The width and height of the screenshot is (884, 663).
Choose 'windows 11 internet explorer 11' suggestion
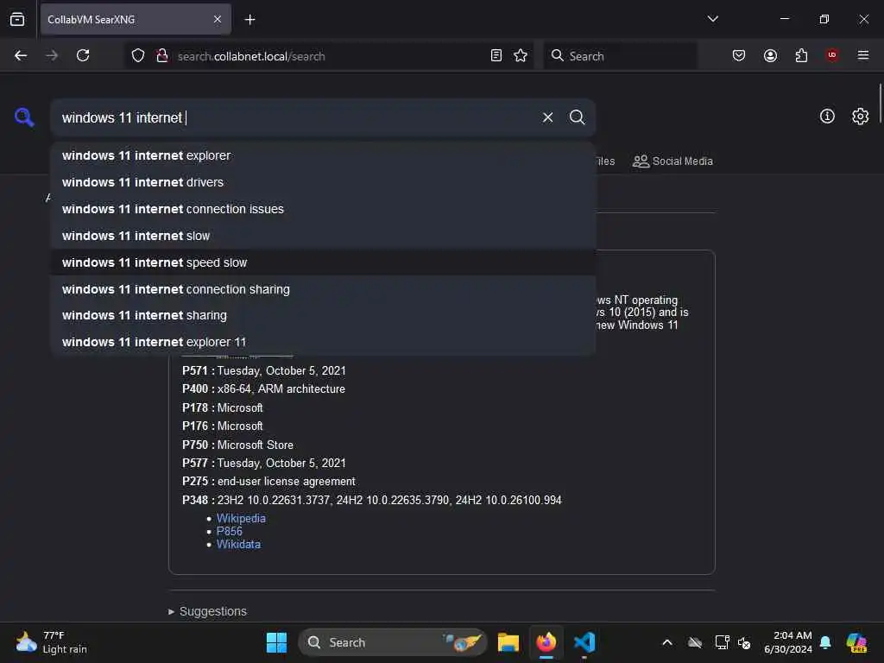coord(323,342)
